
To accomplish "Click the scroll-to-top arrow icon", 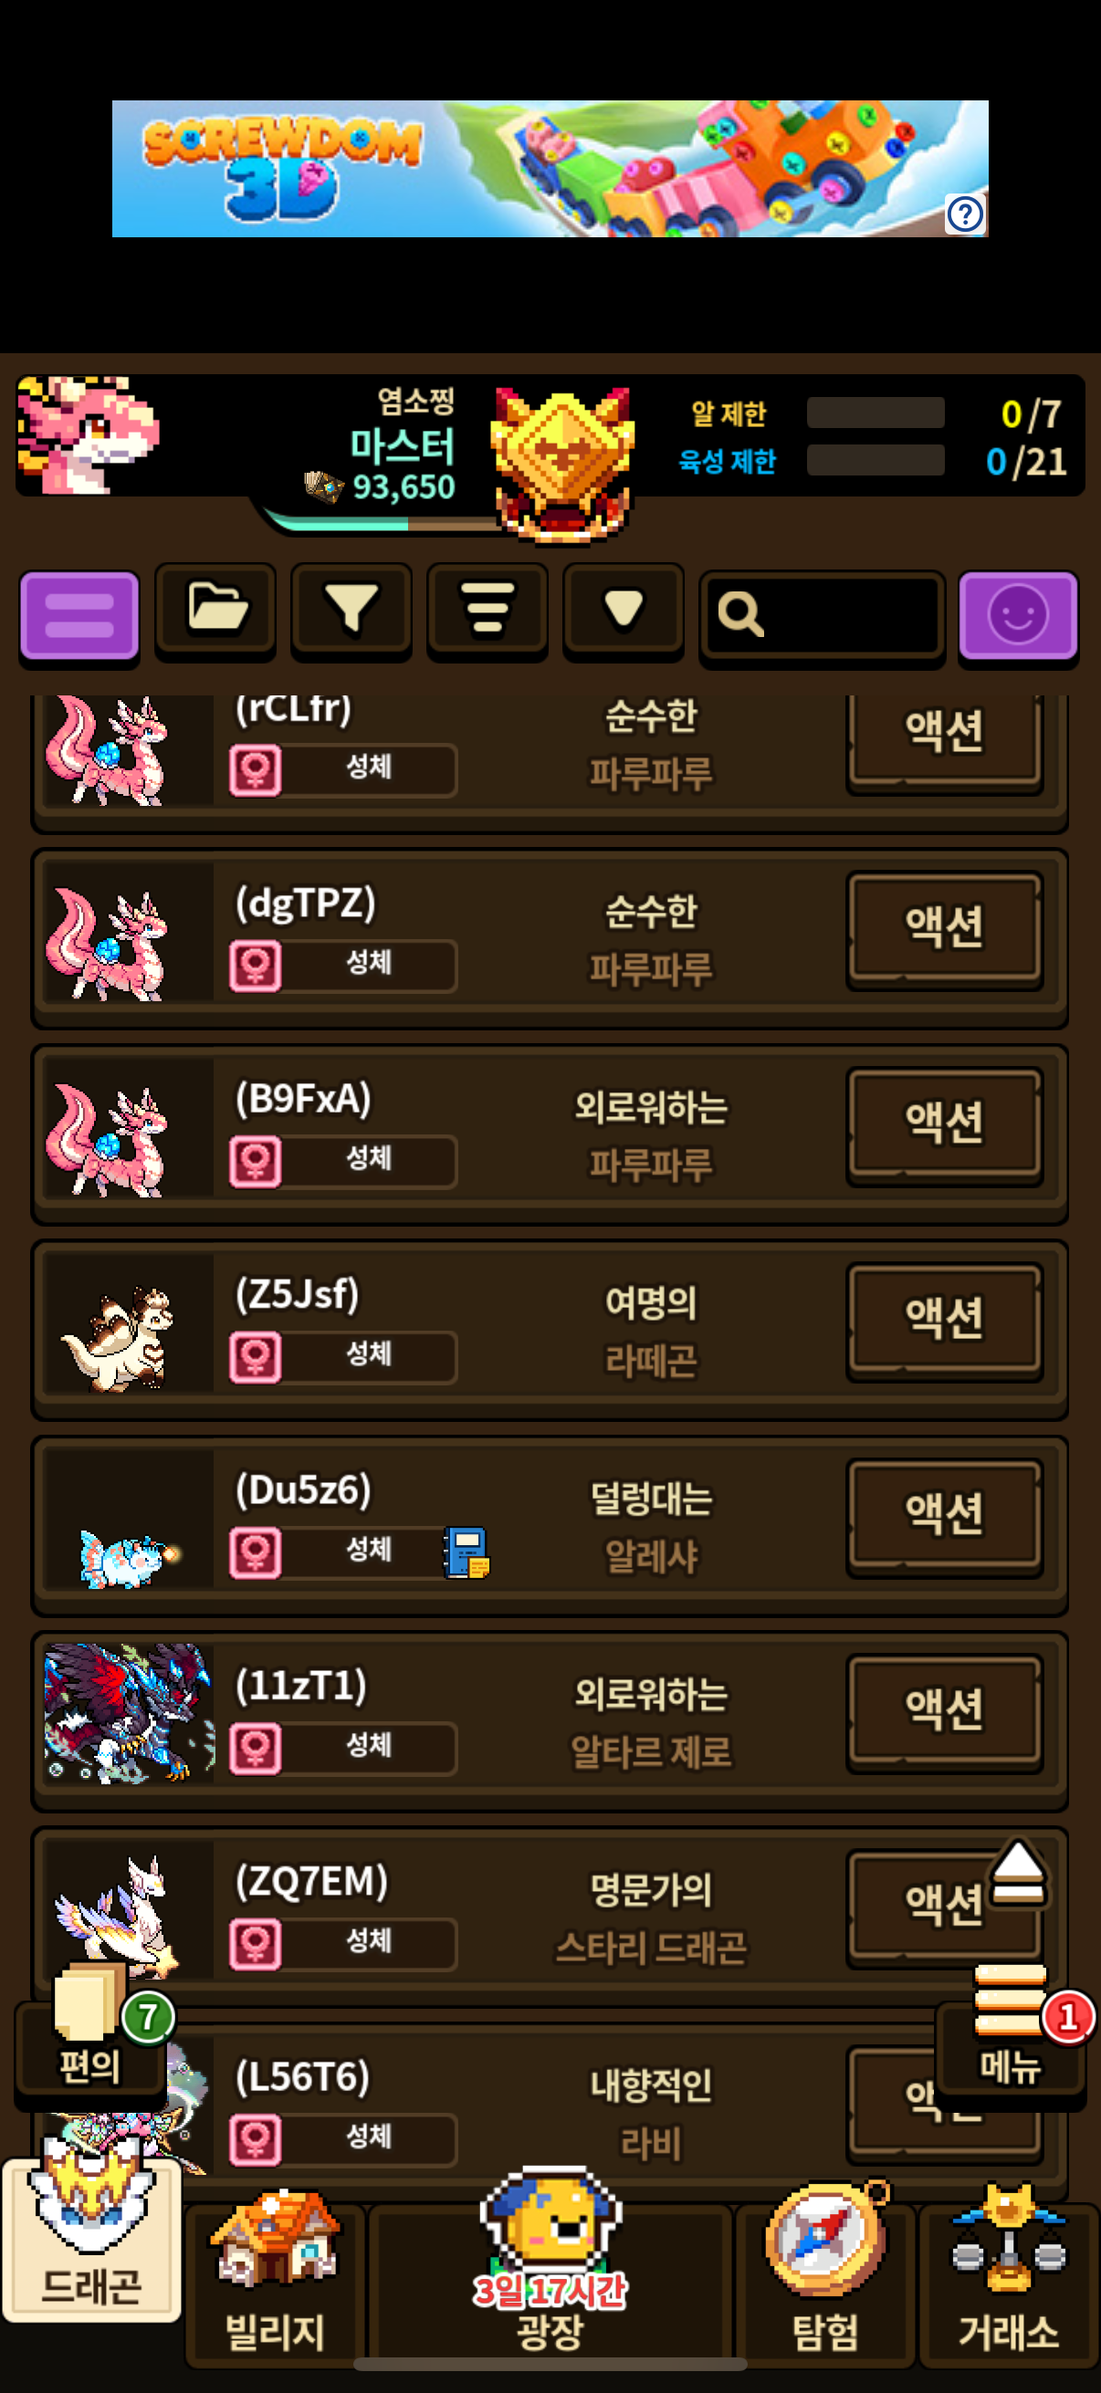I will (x=1017, y=1871).
